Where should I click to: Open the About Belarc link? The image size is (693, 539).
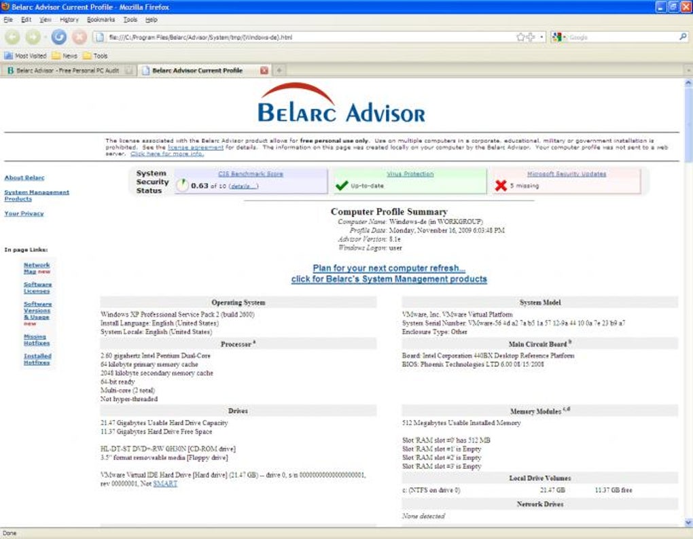24,178
